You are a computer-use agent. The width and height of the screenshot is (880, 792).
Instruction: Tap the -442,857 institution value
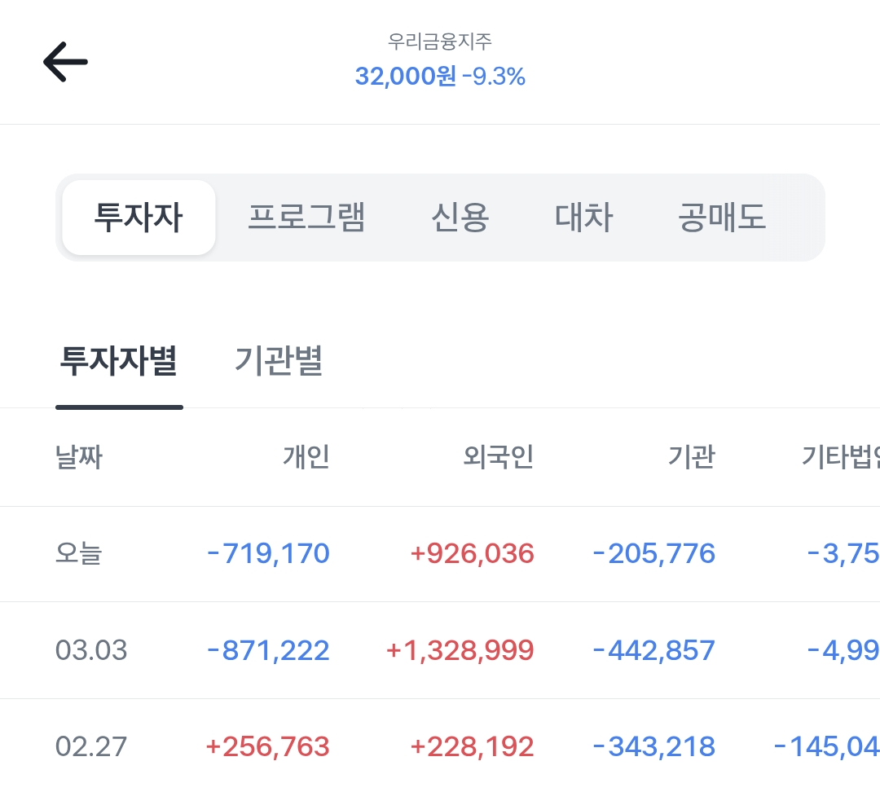coord(653,650)
